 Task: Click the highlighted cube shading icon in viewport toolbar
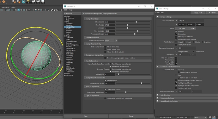point(19,10)
